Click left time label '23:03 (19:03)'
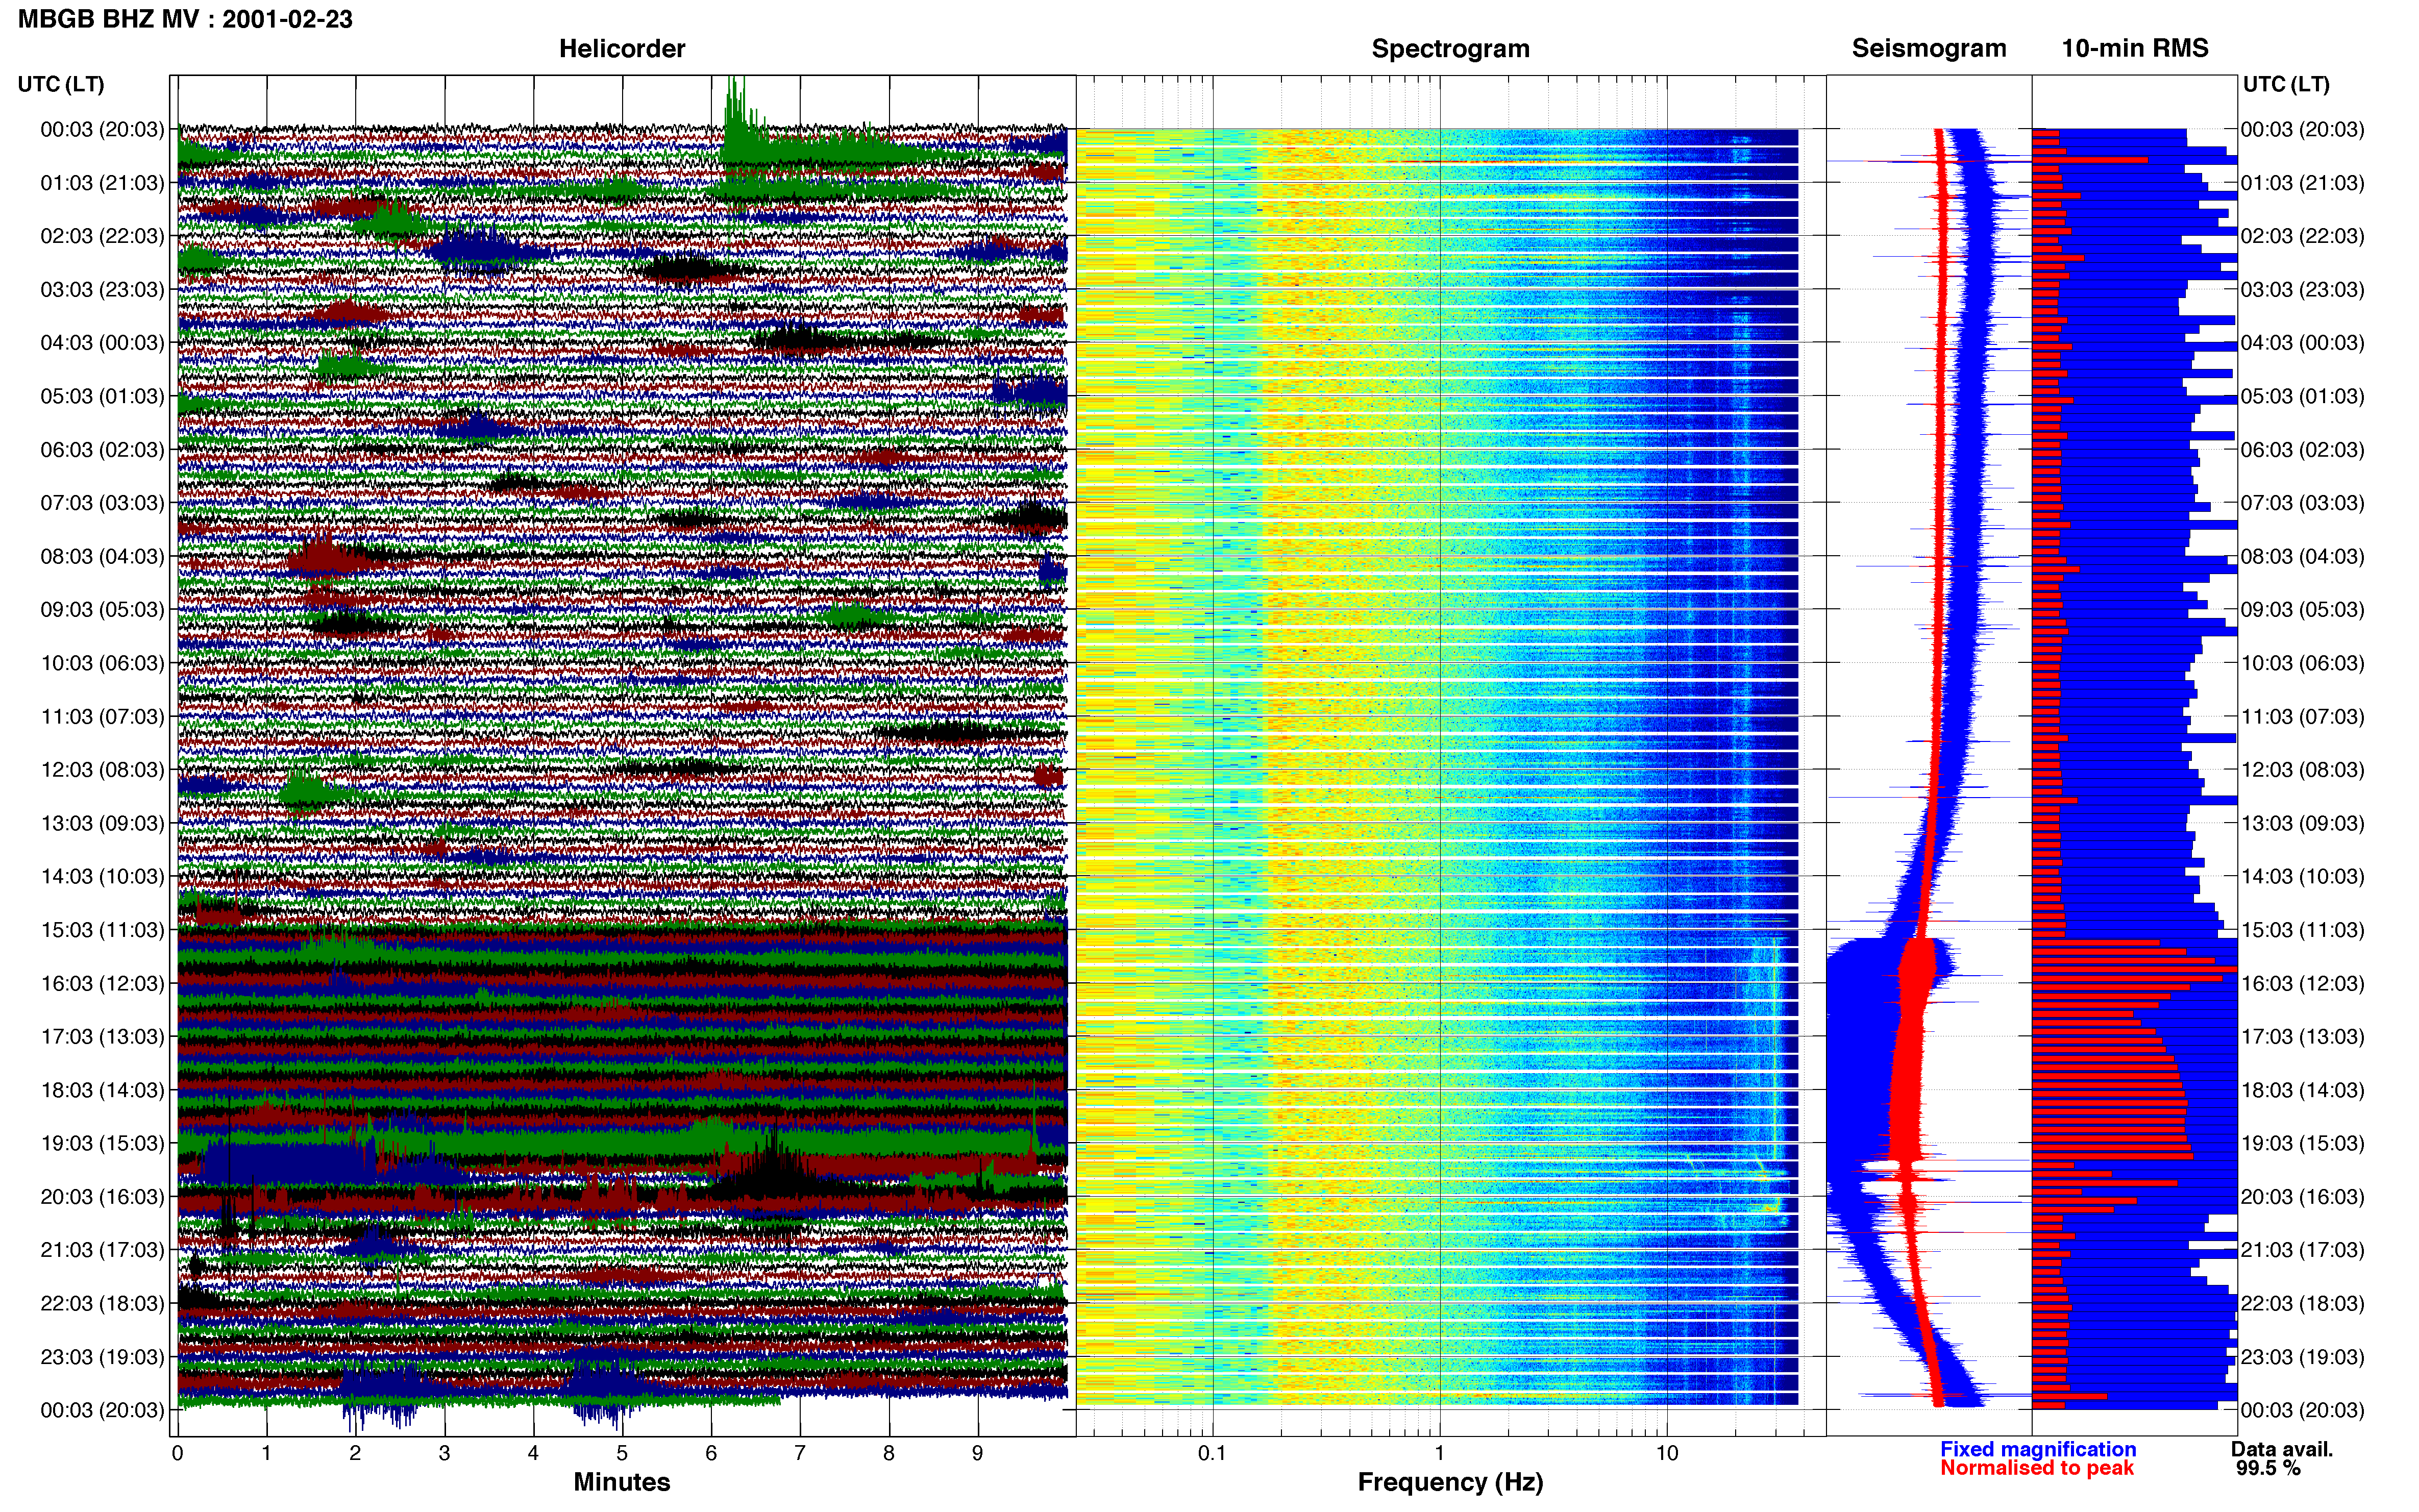The width and height of the screenshot is (2419, 1512). pyautogui.click(x=102, y=1357)
